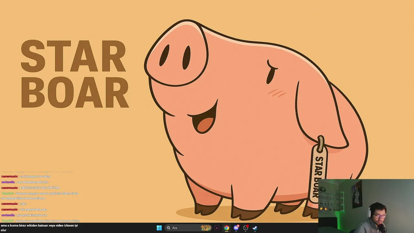Click chat message 'en iyi yayıncı bu adam'
Viewport: 414px width, 233px height.
tap(35, 176)
